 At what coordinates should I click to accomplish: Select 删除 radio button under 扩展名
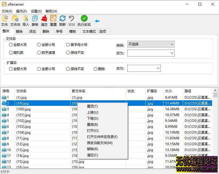96,69
